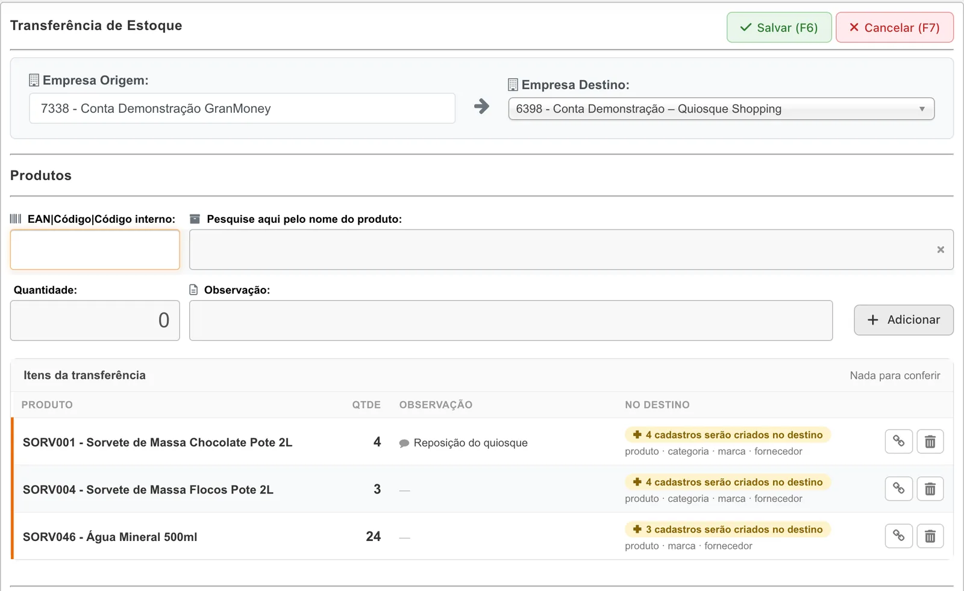
Task: Delete SORV046 Água Mineral item
Action: point(930,536)
